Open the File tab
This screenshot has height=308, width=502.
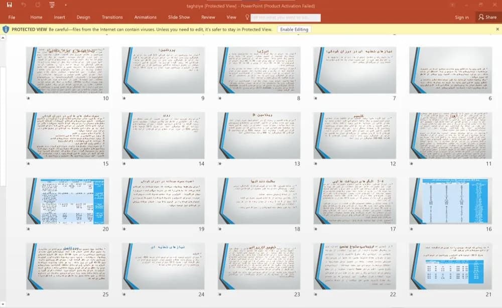(x=12, y=17)
